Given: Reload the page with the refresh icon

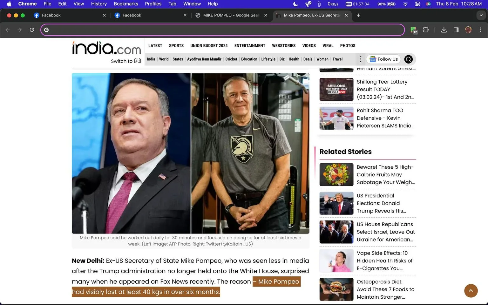Looking at the screenshot, I should pyautogui.click(x=32, y=30).
